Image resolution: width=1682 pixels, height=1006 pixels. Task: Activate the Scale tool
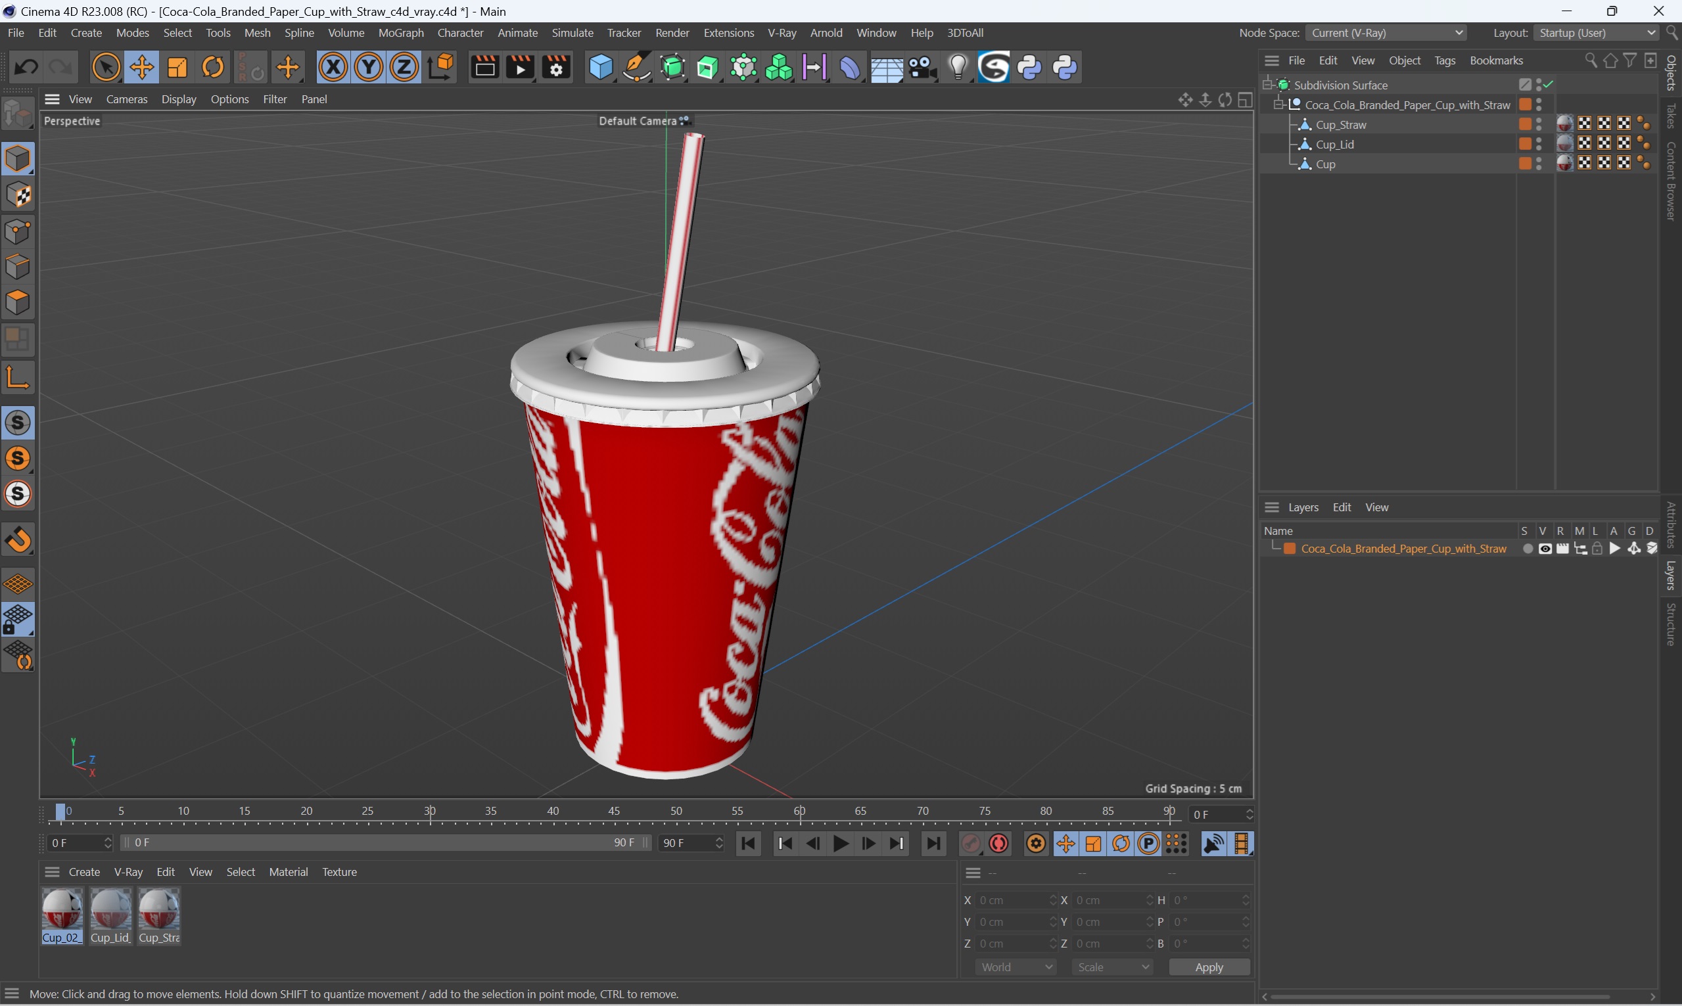pos(177,67)
